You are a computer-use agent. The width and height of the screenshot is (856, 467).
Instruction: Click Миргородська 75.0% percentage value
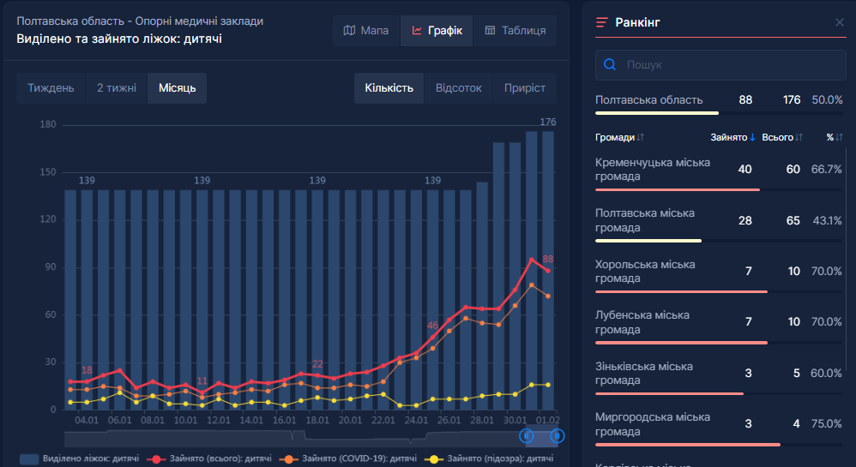tap(827, 424)
